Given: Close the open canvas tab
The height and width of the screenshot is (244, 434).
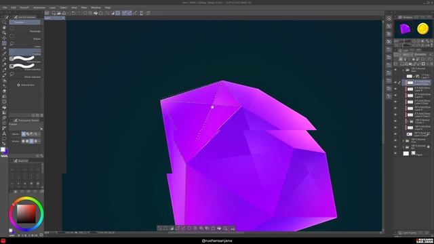Looking at the screenshot, I should coord(63,18).
